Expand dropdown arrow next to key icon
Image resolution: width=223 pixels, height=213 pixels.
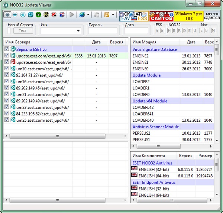click(113, 15)
